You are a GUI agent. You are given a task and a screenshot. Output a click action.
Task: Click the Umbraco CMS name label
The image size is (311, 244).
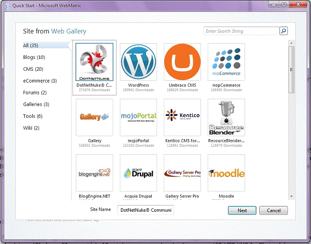click(182, 85)
